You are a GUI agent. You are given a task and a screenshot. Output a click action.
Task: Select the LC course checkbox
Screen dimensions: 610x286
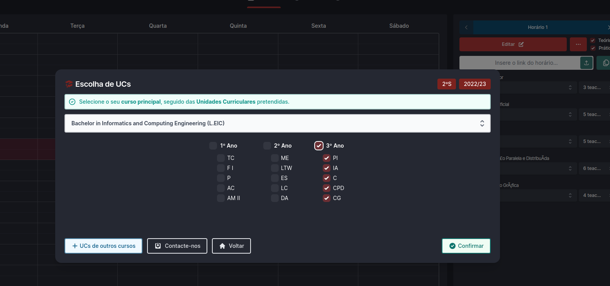tap(275, 188)
